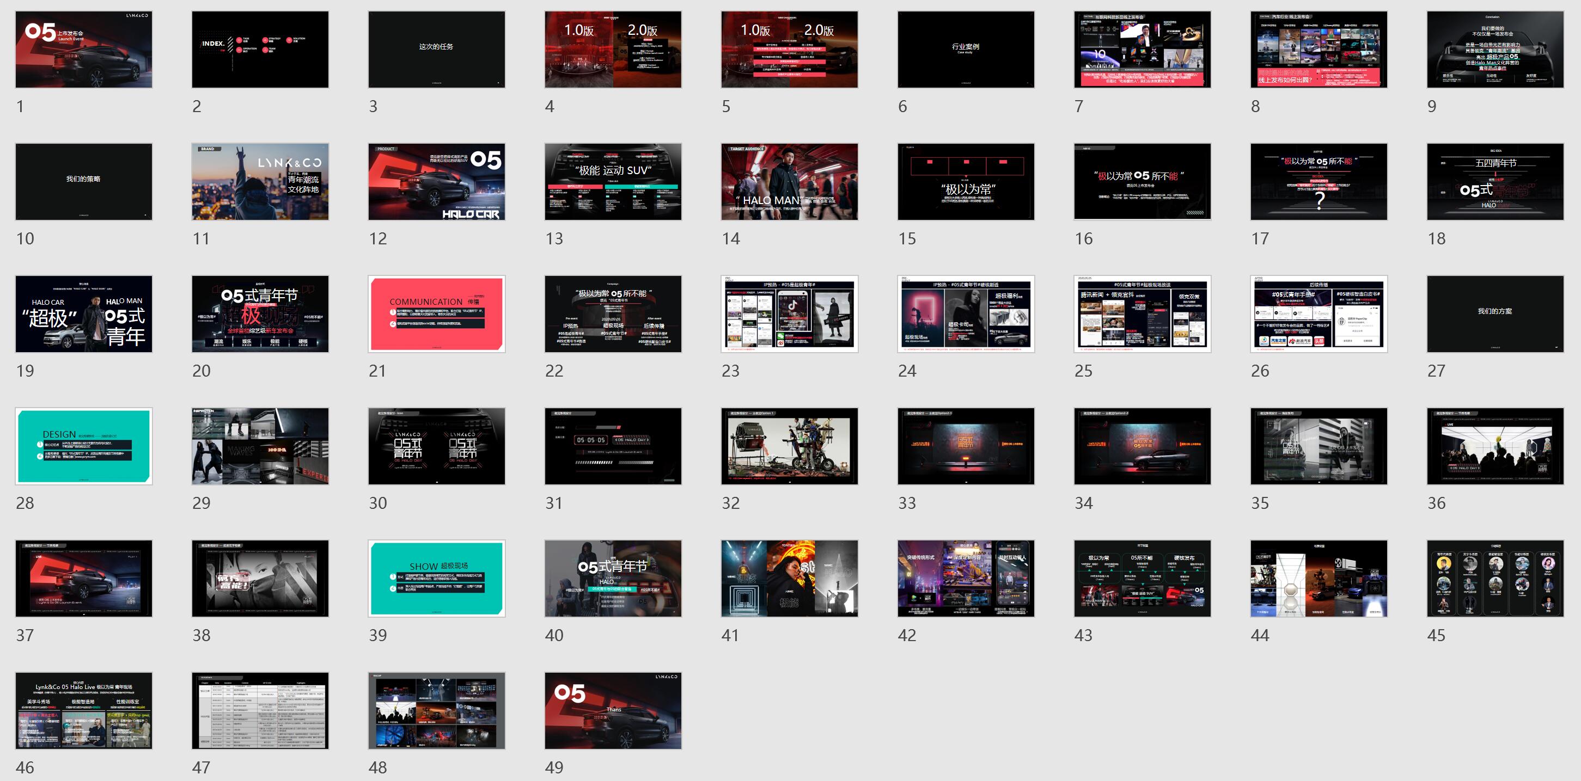Open slide 2 INDEX thumbnail
The width and height of the screenshot is (1581, 781).
click(x=260, y=50)
